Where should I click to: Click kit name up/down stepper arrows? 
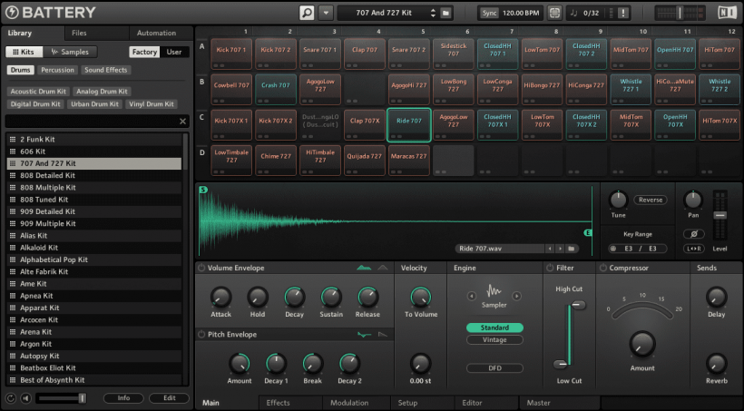(x=433, y=13)
